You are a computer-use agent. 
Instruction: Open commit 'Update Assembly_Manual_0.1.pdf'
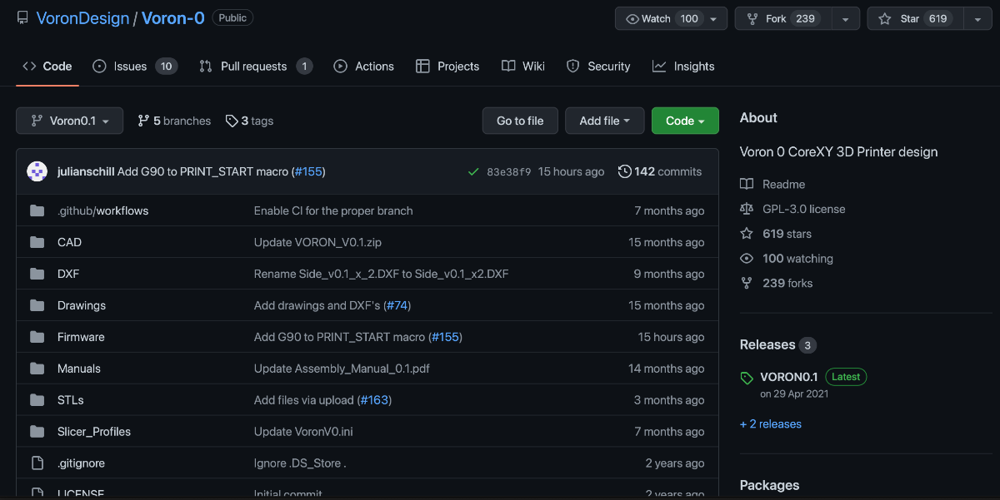point(342,369)
